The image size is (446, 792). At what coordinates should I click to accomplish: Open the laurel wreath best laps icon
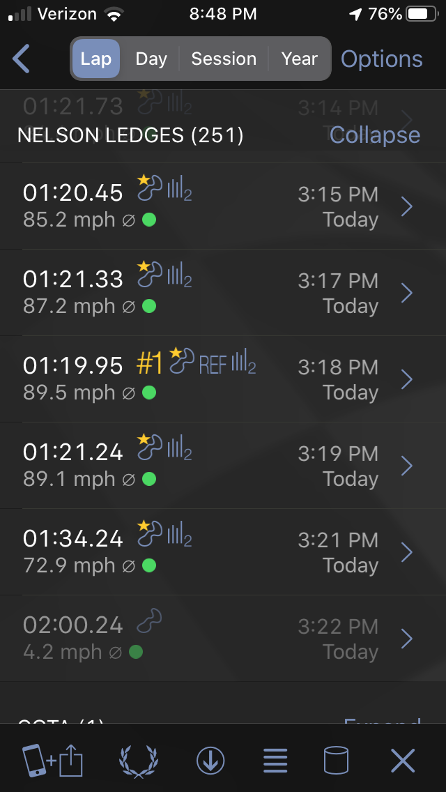[x=138, y=759]
